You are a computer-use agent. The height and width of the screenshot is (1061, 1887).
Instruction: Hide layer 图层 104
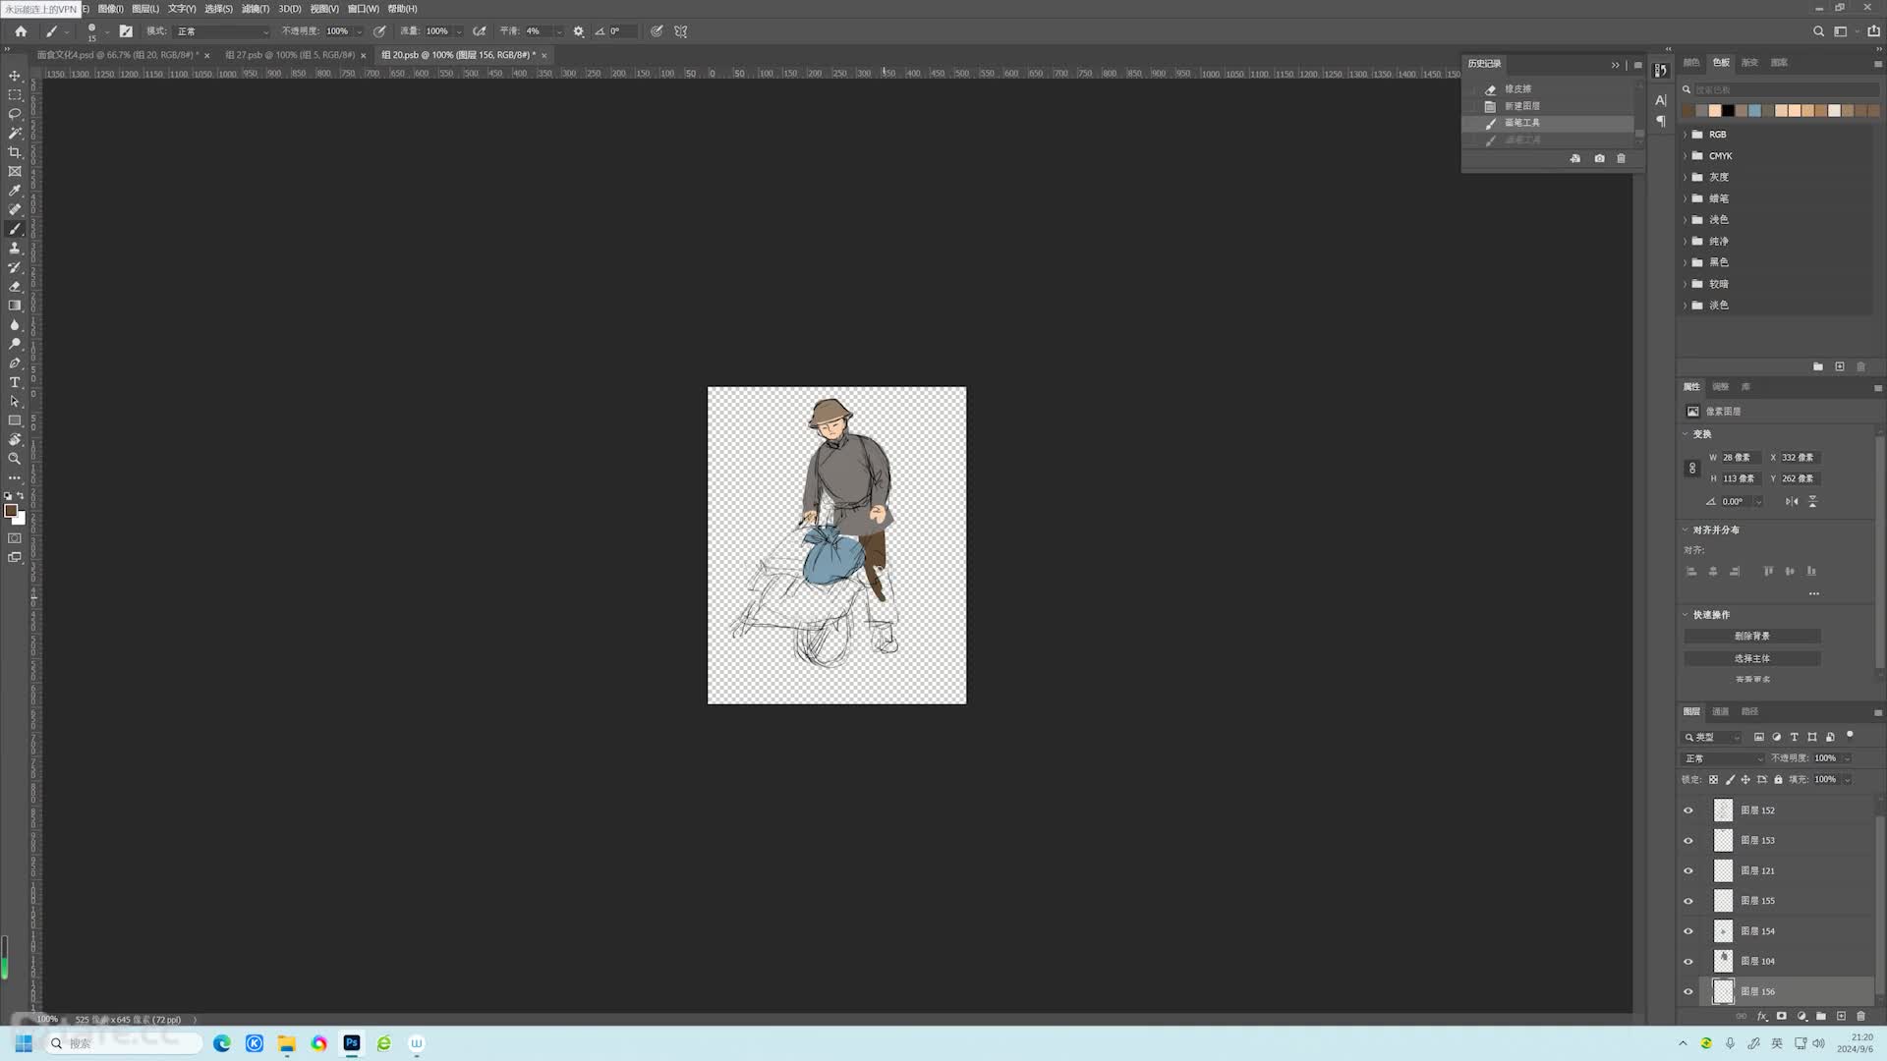1688,962
